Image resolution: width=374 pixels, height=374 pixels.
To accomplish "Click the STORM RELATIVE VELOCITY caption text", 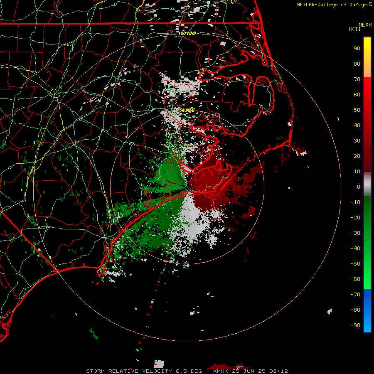I will 129,371.
